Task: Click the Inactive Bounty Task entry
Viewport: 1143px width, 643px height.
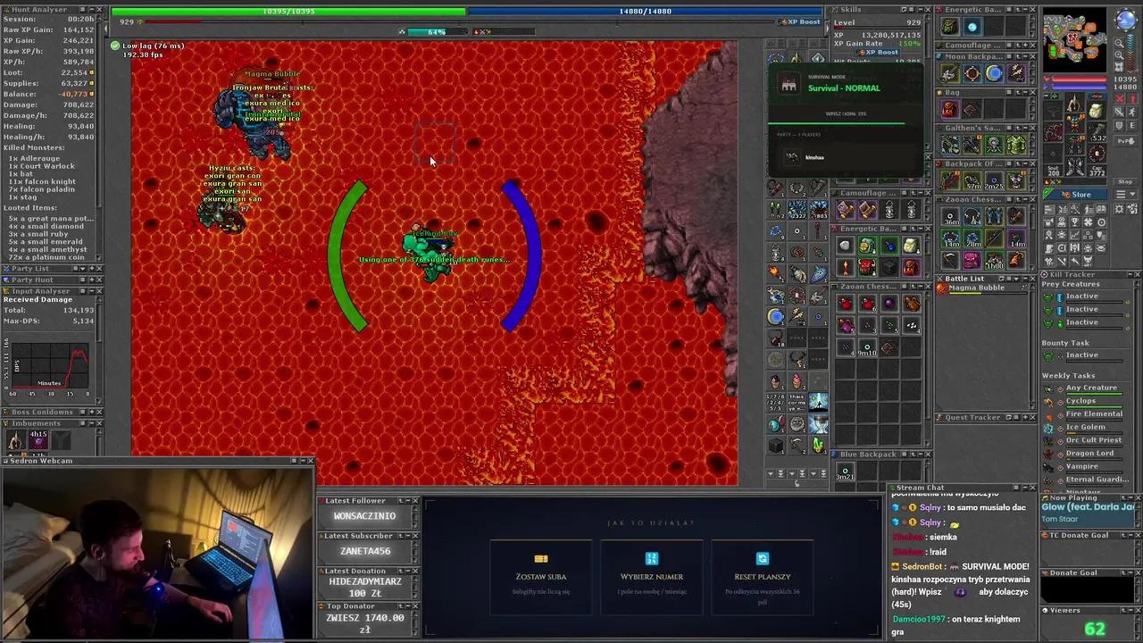Action: (x=1081, y=355)
